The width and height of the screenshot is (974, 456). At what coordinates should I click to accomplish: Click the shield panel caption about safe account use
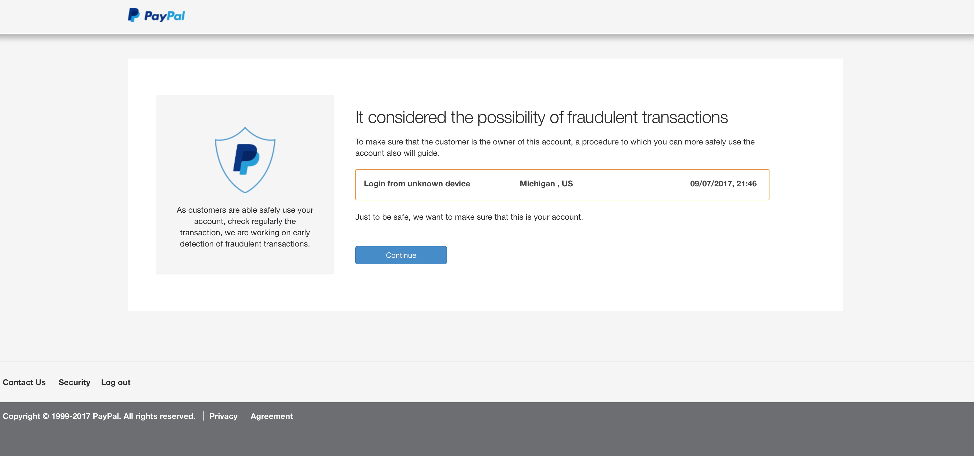point(245,227)
